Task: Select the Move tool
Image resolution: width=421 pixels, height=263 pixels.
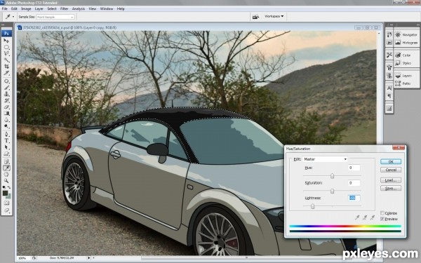Action: coord(6,41)
